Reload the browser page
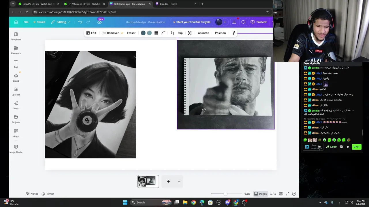The image size is (369, 207). [27, 12]
